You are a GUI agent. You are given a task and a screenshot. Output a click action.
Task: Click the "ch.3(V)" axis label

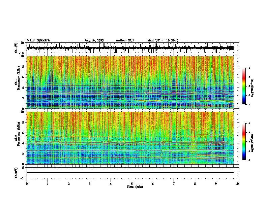coord(16,173)
